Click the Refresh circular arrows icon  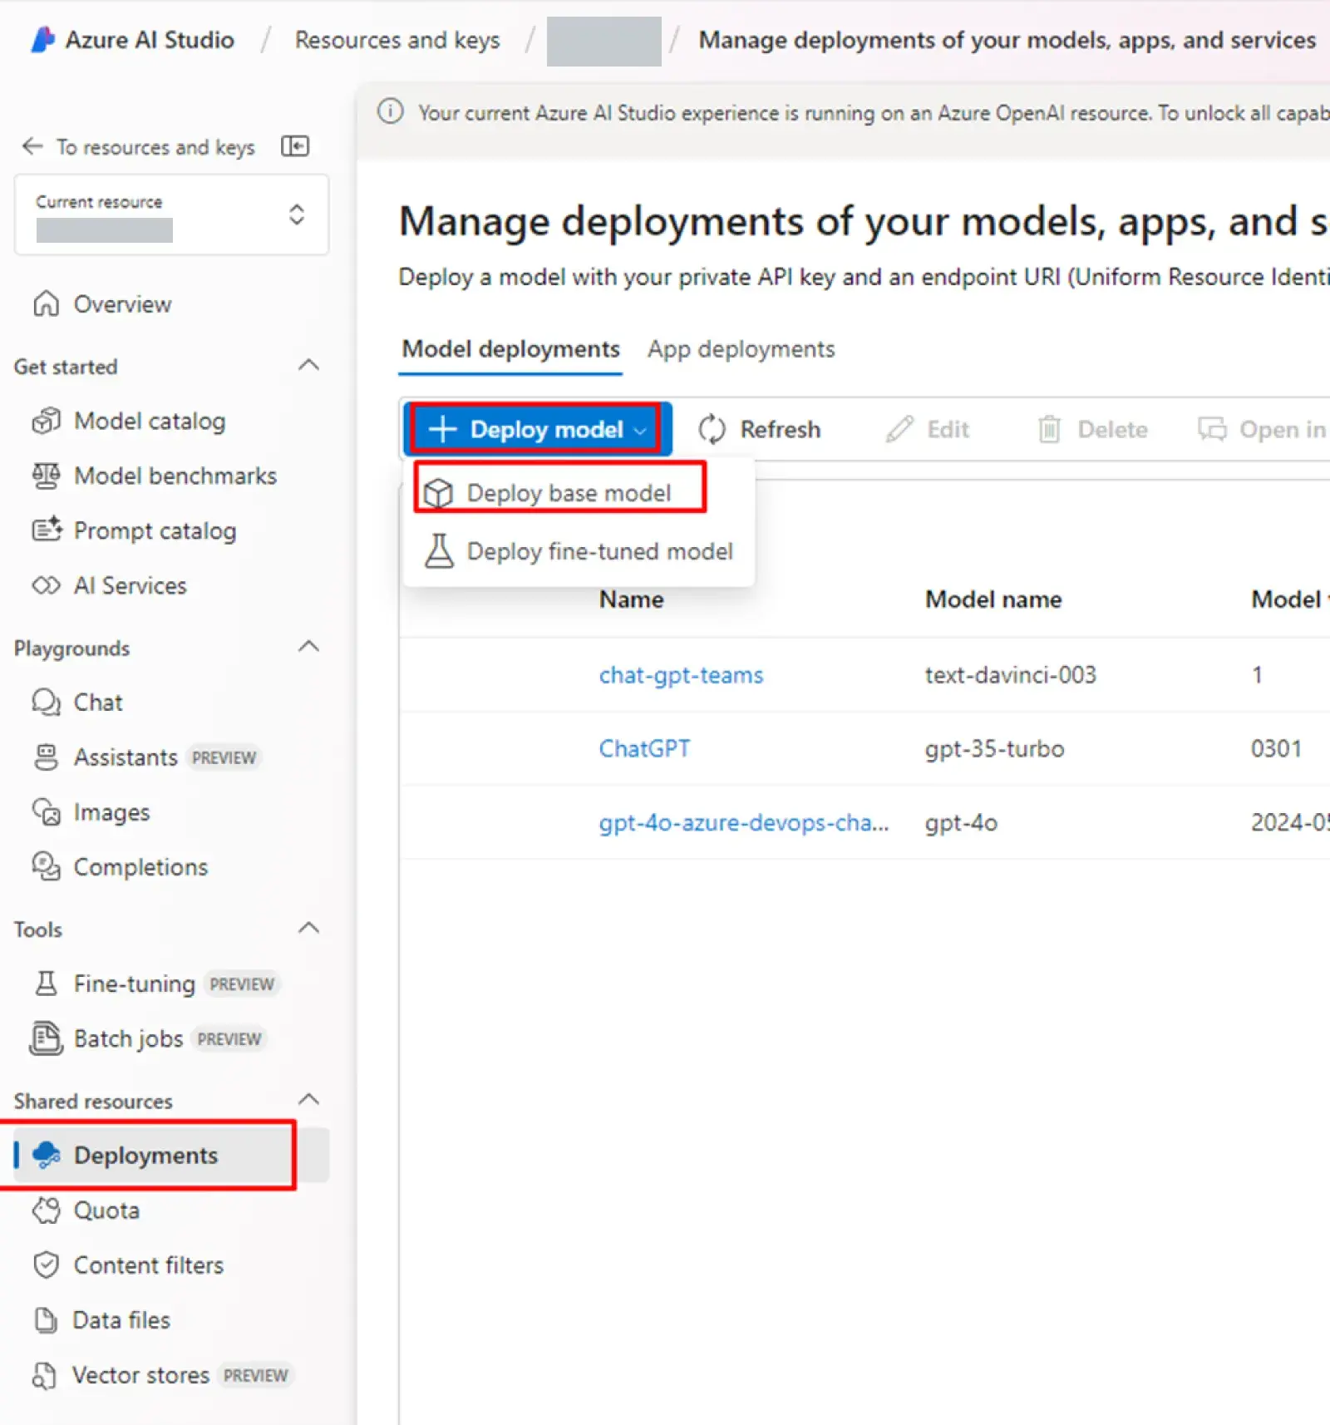(712, 429)
